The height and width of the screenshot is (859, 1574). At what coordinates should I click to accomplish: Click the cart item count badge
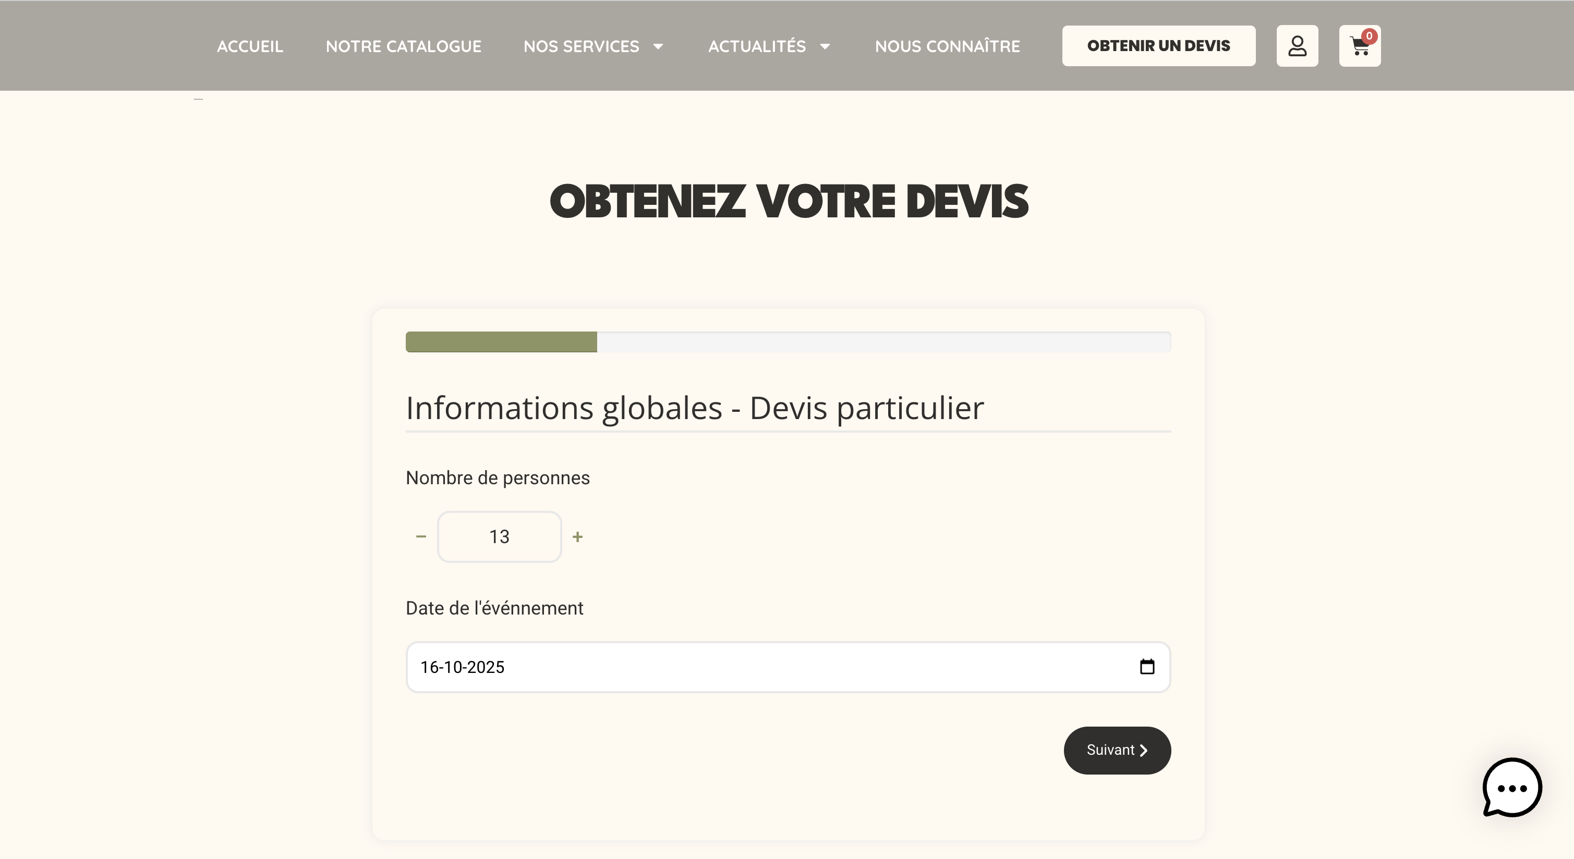point(1370,35)
